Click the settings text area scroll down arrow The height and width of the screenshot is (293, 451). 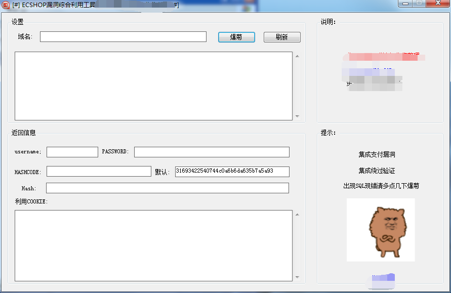pyautogui.click(x=297, y=116)
